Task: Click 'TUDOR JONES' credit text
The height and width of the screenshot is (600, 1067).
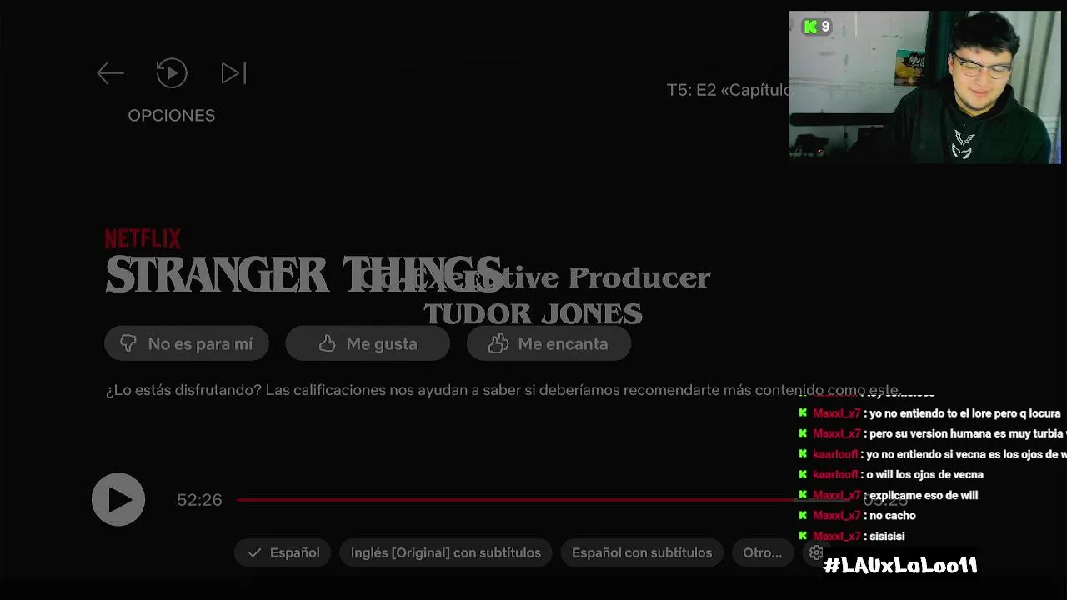Action: (x=533, y=314)
